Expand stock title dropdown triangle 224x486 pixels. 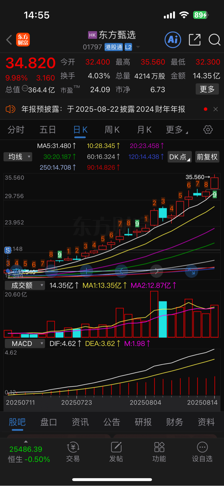[x=138, y=47]
